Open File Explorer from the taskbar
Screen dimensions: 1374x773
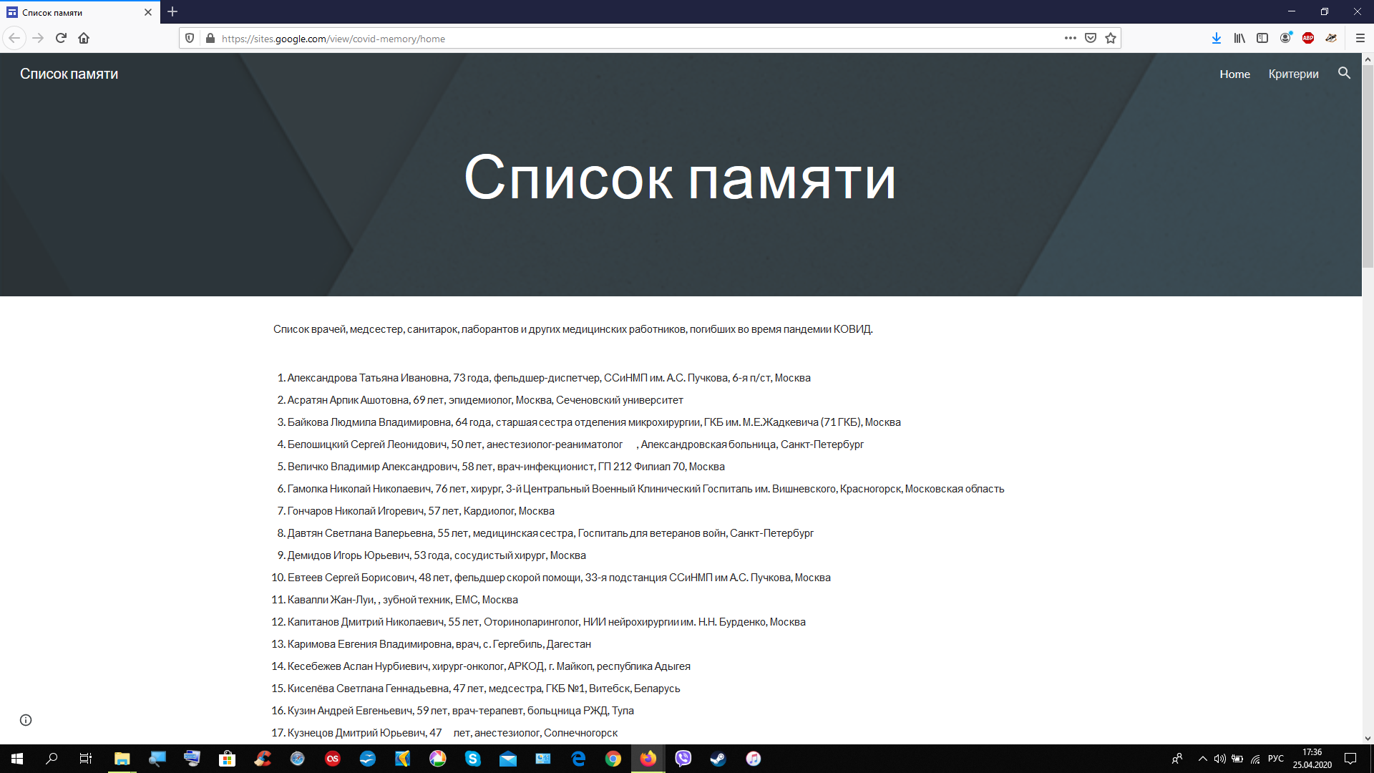point(122,759)
